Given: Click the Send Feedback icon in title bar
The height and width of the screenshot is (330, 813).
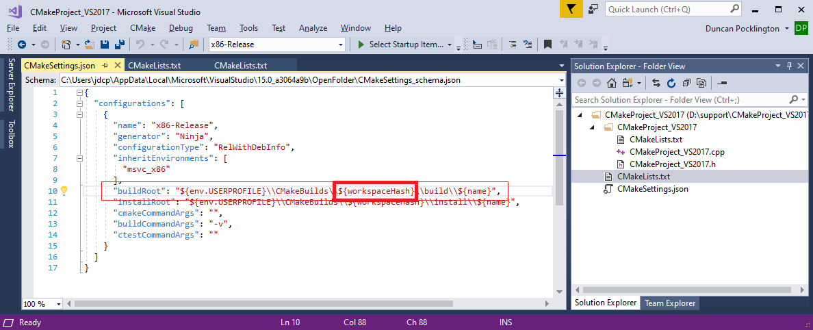Looking at the screenshot, I should [593, 10].
